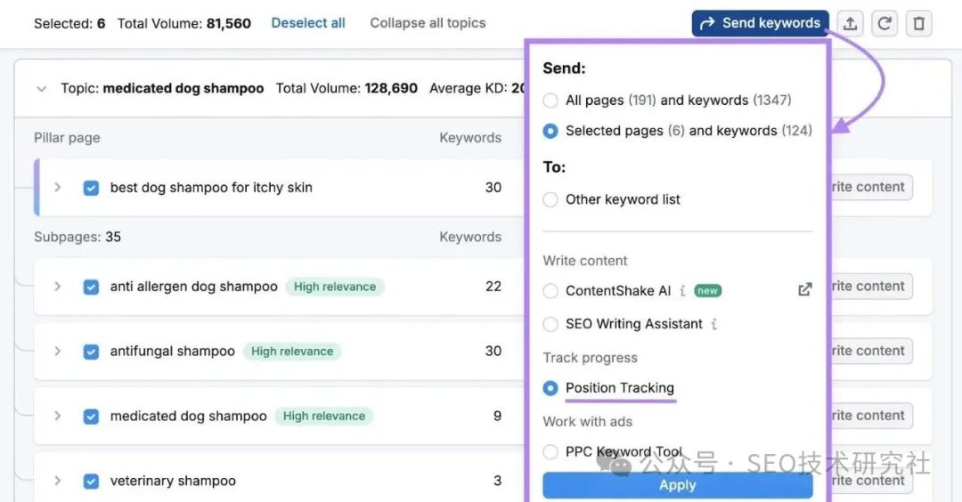Collapse the medicated dog shampoo topic
This screenshot has width=962, height=502.
[41, 89]
